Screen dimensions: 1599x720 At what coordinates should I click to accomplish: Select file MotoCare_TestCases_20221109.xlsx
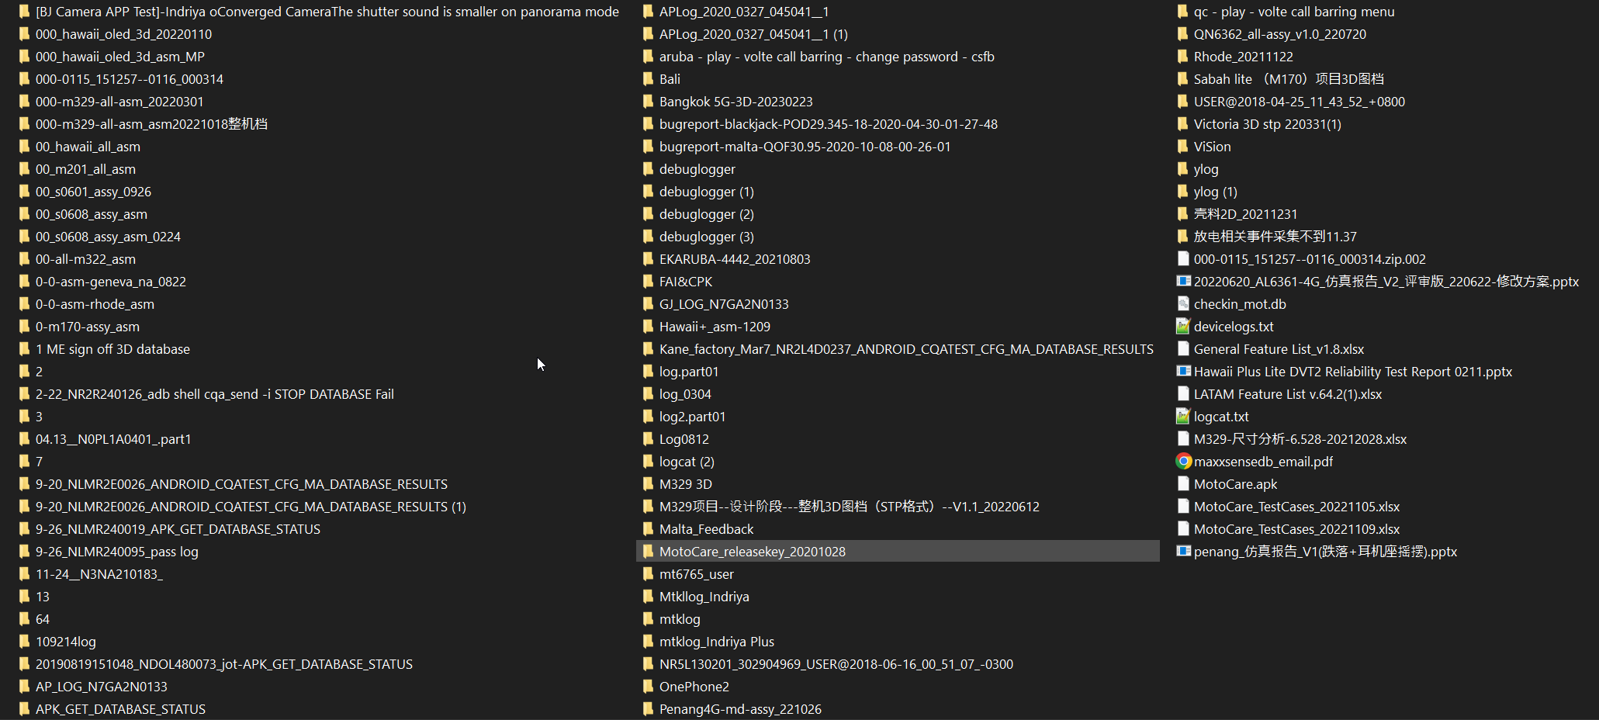(1297, 529)
